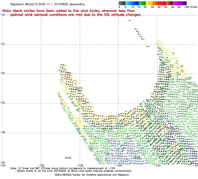The image size is (198, 179).
Task: Click the -129 longitude axis label
Action: coord(80,165)
